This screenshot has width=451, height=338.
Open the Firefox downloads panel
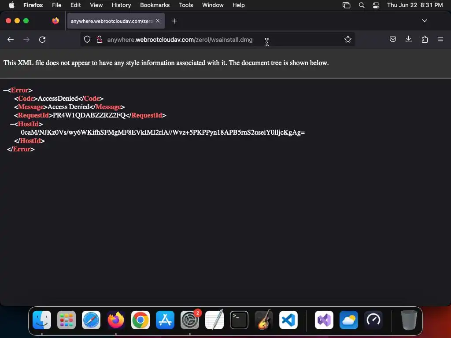(408, 39)
